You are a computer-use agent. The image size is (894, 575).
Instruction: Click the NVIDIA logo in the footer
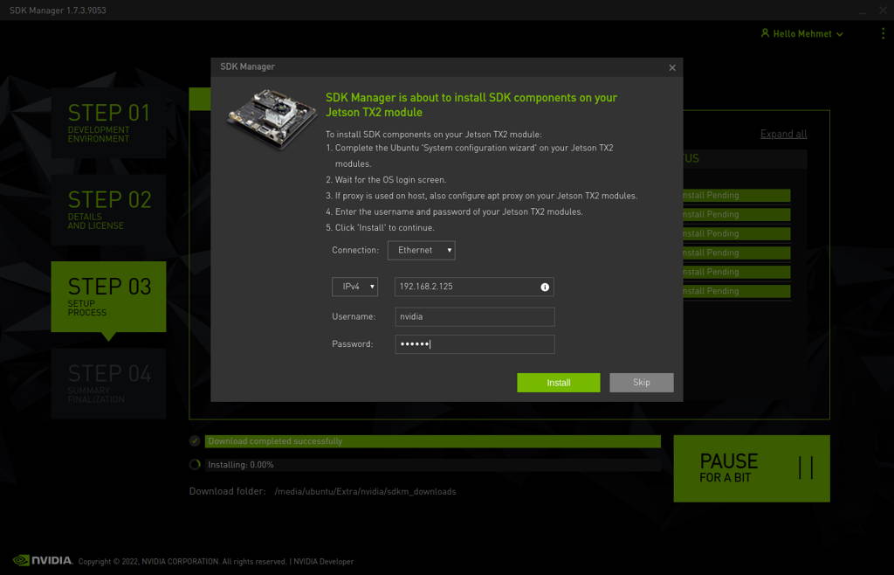[x=43, y=560]
